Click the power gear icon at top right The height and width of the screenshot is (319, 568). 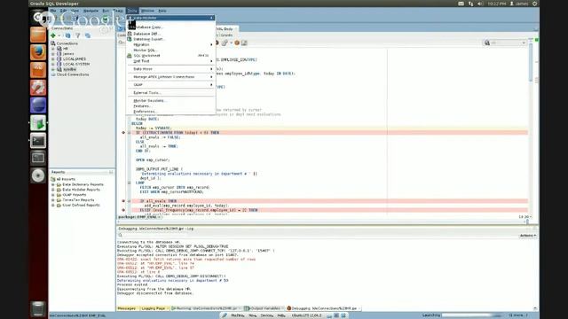tap(534, 4)
